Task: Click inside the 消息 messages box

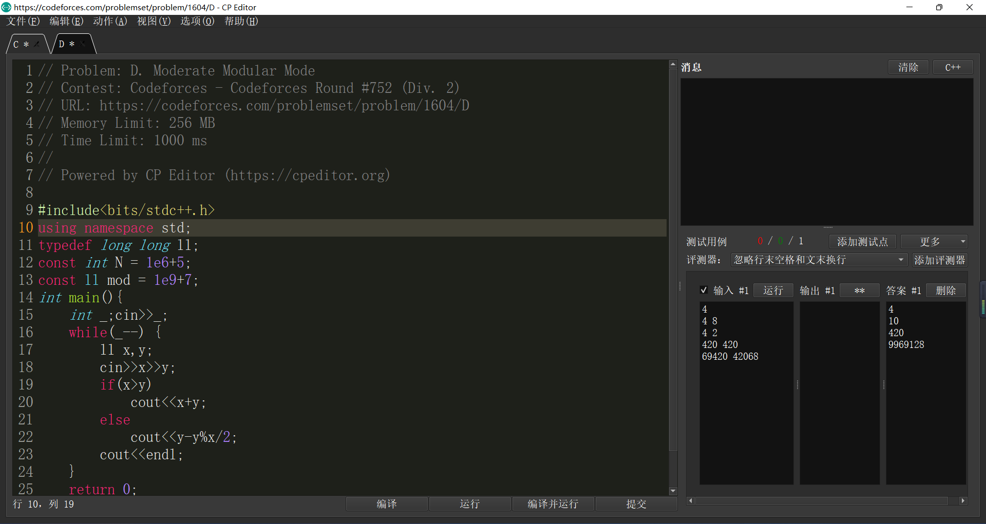Action: [827, 152]
